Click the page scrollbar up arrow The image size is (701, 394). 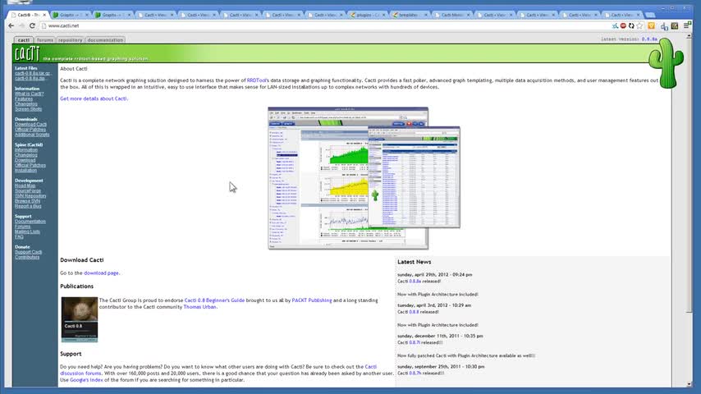[689, 36]
